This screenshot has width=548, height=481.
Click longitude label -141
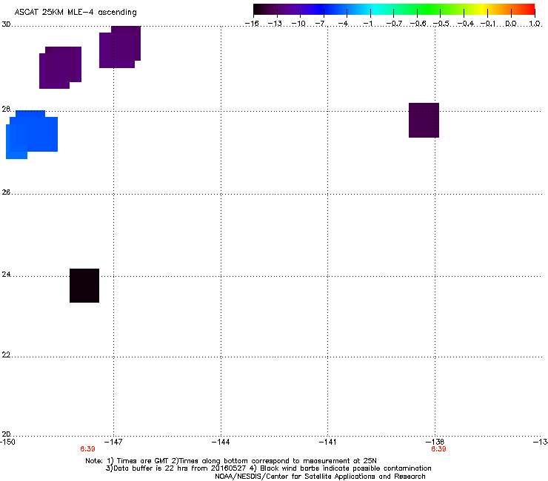pos(328,442)
